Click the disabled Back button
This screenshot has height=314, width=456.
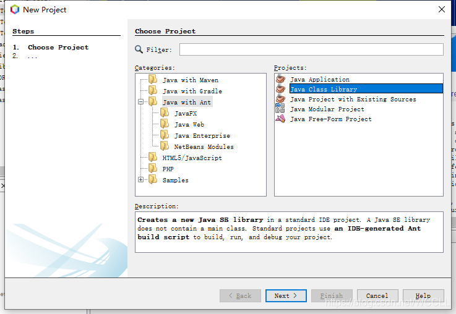click(240, 295)
